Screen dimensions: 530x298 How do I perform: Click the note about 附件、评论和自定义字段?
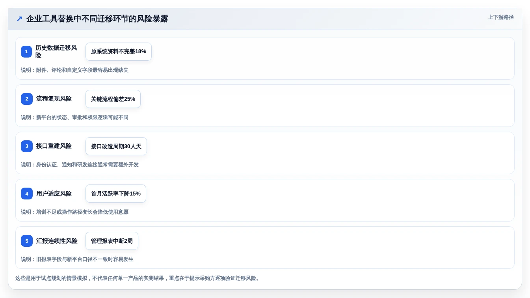(x=75, y=70)
